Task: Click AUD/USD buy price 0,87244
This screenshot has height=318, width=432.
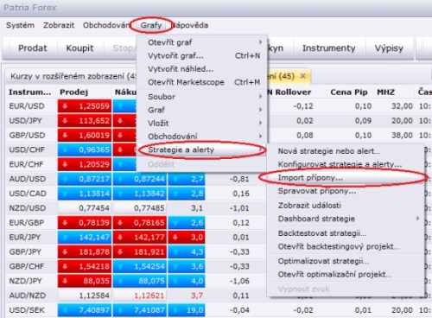Action: (x=140, y=179)
